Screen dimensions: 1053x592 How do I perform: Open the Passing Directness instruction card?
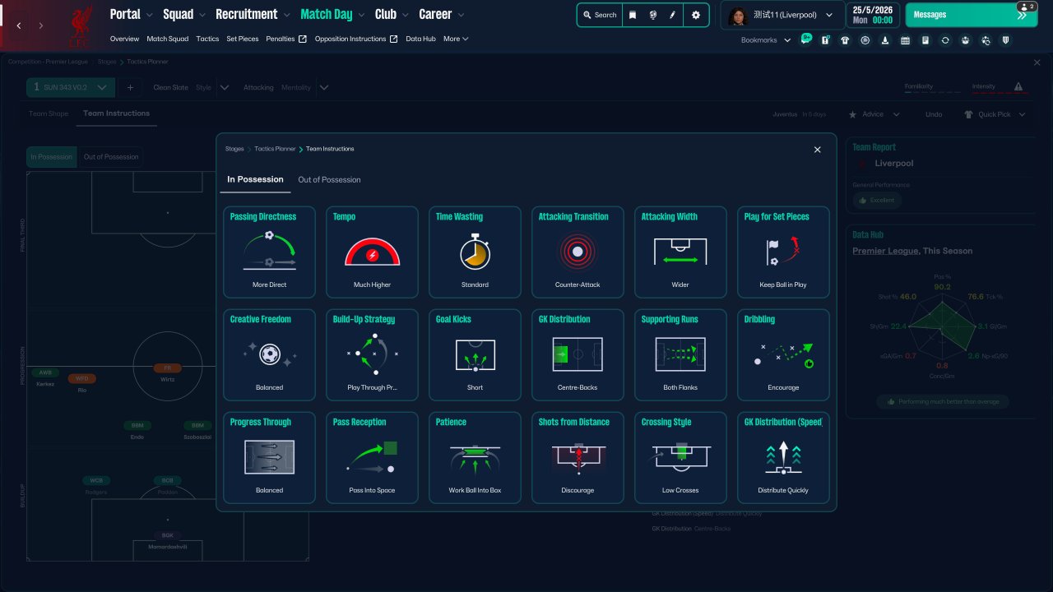tap(269, 252)
